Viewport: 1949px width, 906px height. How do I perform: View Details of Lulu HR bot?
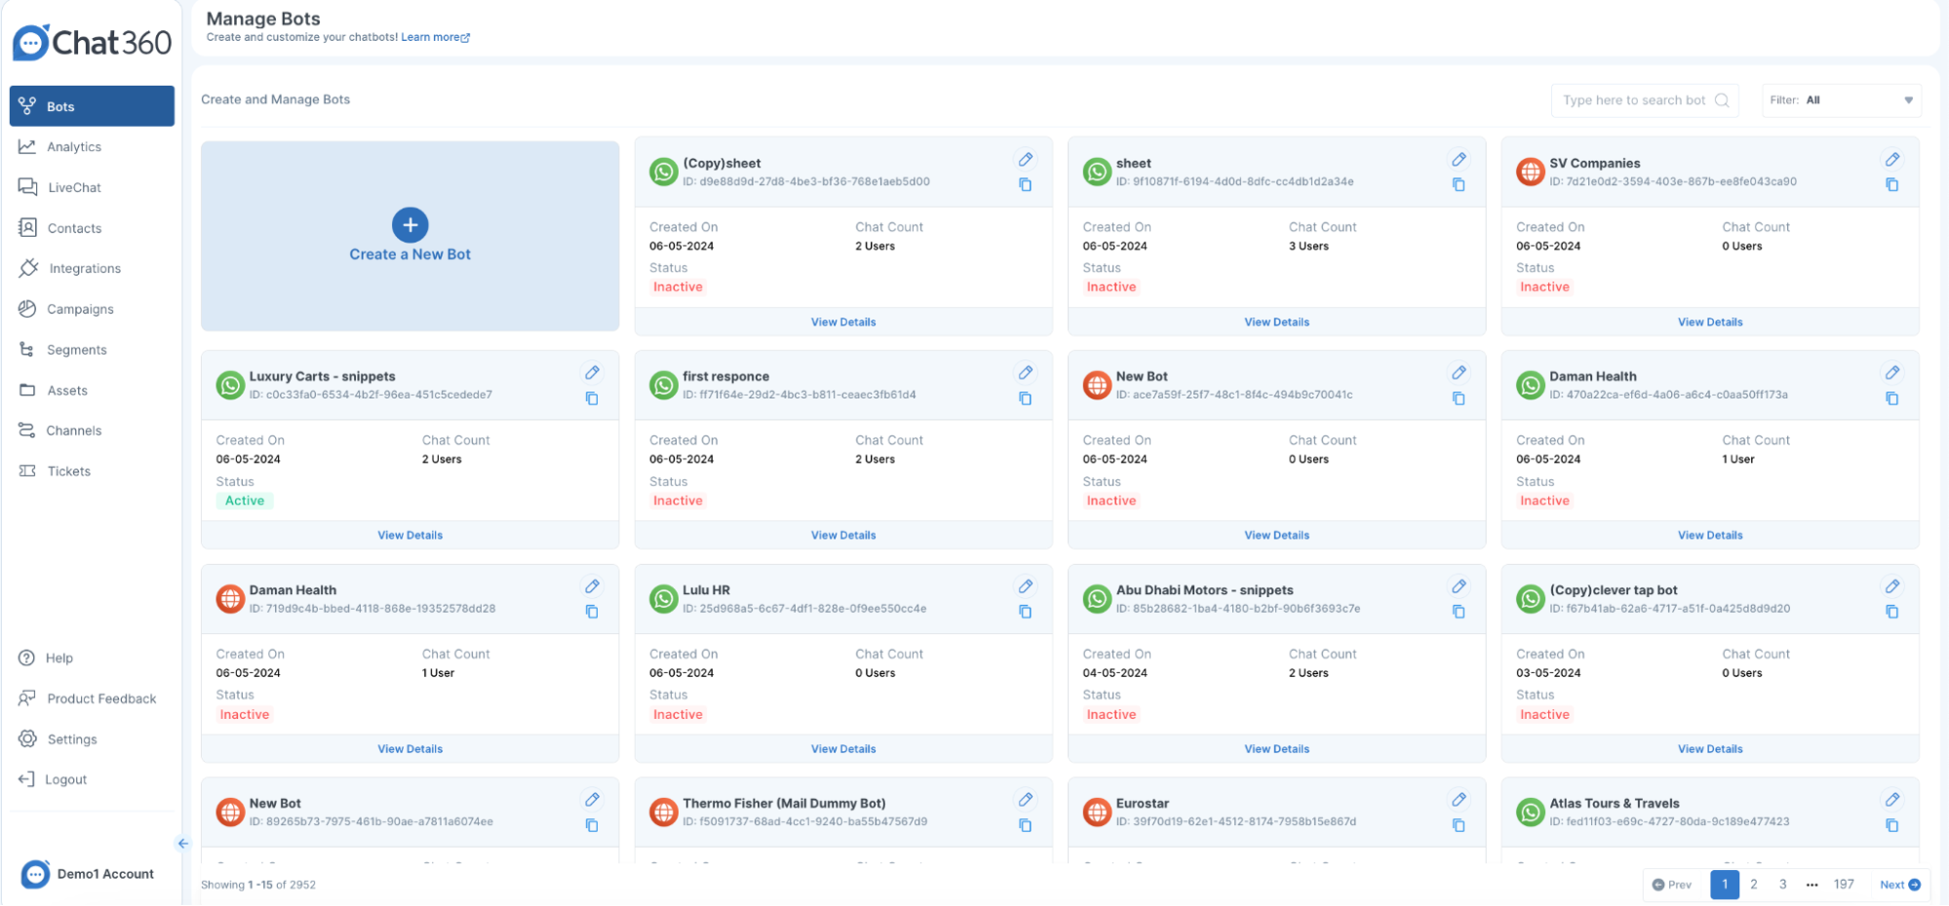843,749
